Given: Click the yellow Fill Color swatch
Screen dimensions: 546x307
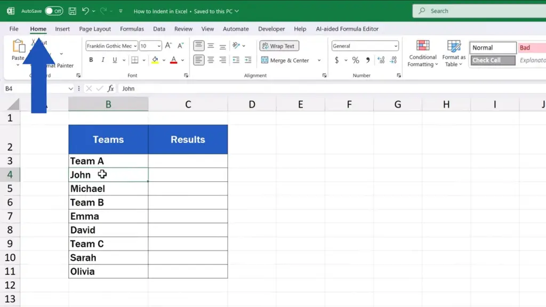Looking at the screenshot, I should click(x=155, y=60).
